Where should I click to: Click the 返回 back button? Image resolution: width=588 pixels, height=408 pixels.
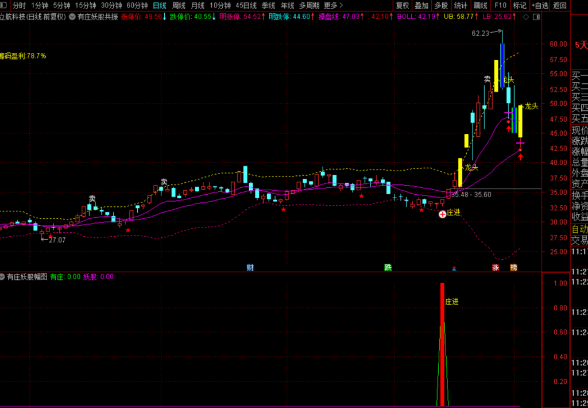(560, 5)
